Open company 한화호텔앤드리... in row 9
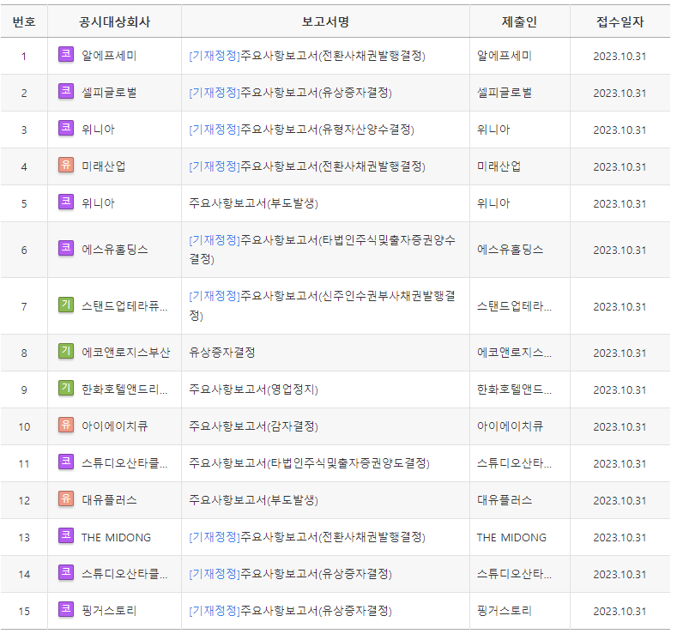 coord(124,389)
